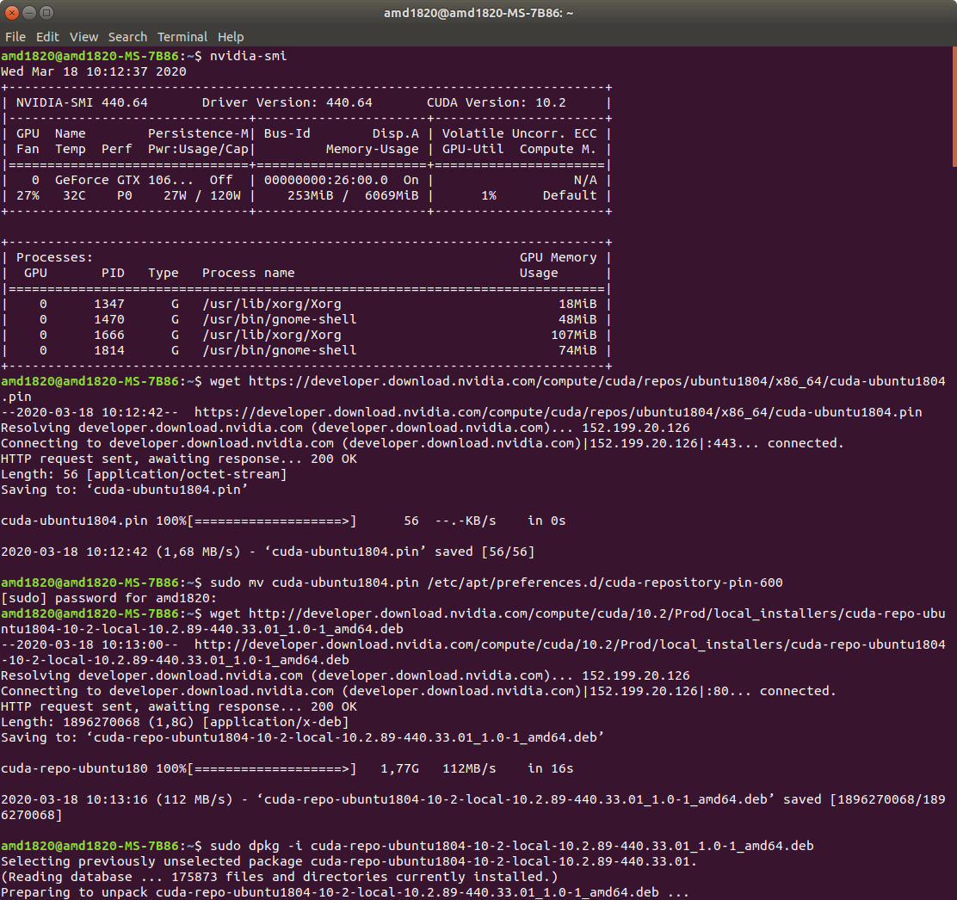This screenshot has width=957, height=900.
Task: Click 'Process name' column header
Action: click(249, 273)
